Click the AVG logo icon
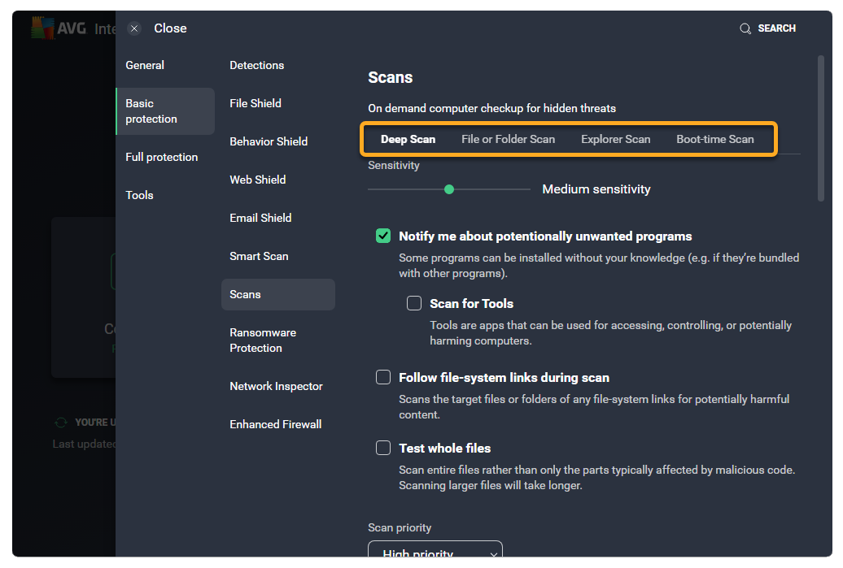The image size is (843, 568). pyautogui.click(x=42, y=28)
